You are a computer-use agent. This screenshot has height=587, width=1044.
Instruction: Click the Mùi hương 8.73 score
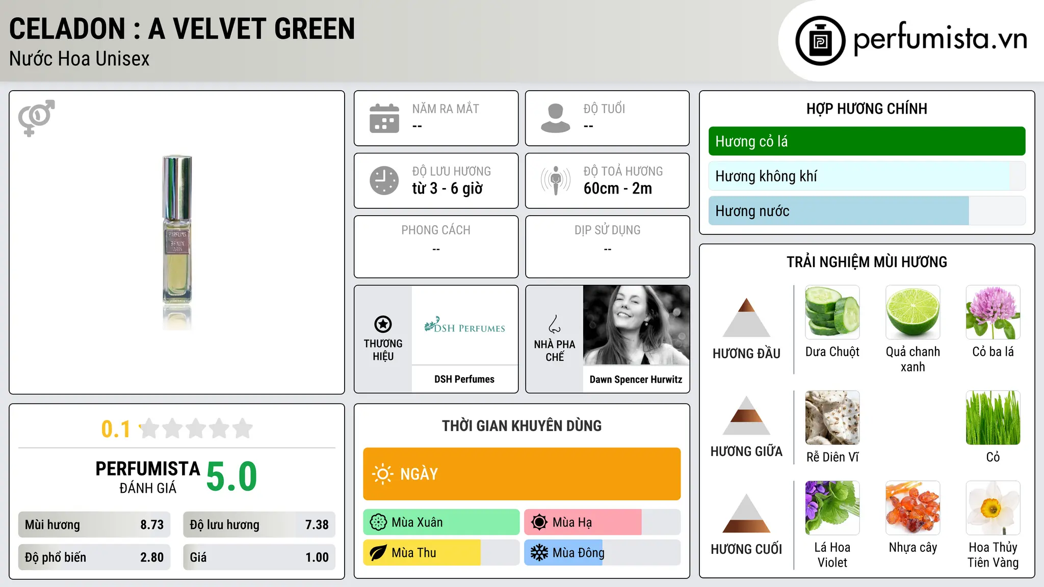(94, 525)
